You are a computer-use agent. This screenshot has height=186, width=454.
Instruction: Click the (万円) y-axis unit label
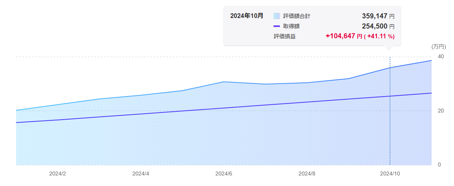pyautogui.click(x=438, y=46)
